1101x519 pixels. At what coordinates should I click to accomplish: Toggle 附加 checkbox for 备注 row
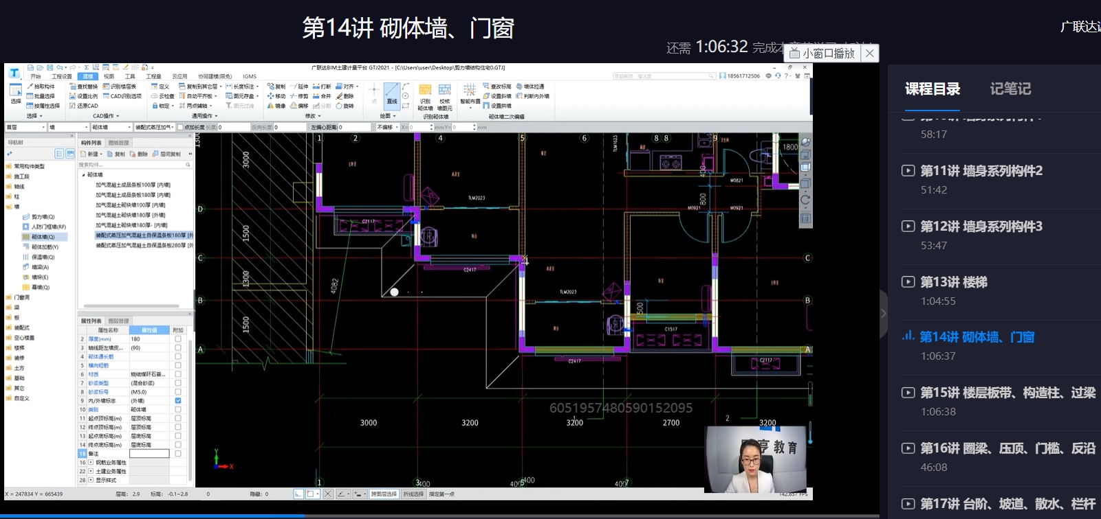point(178,453)
